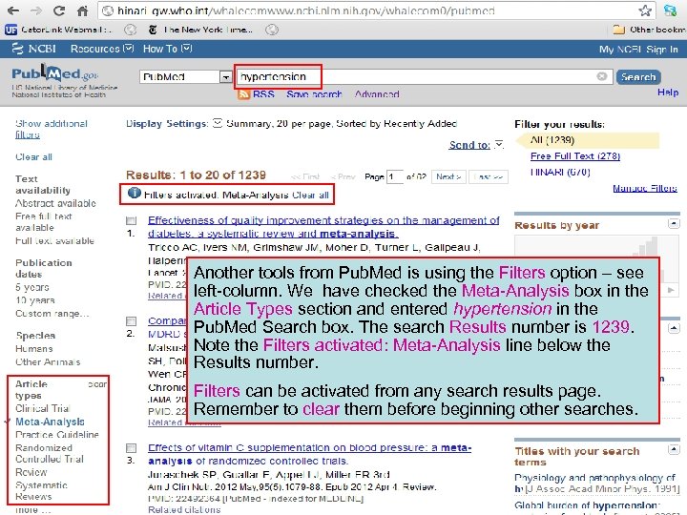The height and width of the screenshot is (515, 687).
Task: Click the browser forward arrow
Action: (x=36, y=10)
